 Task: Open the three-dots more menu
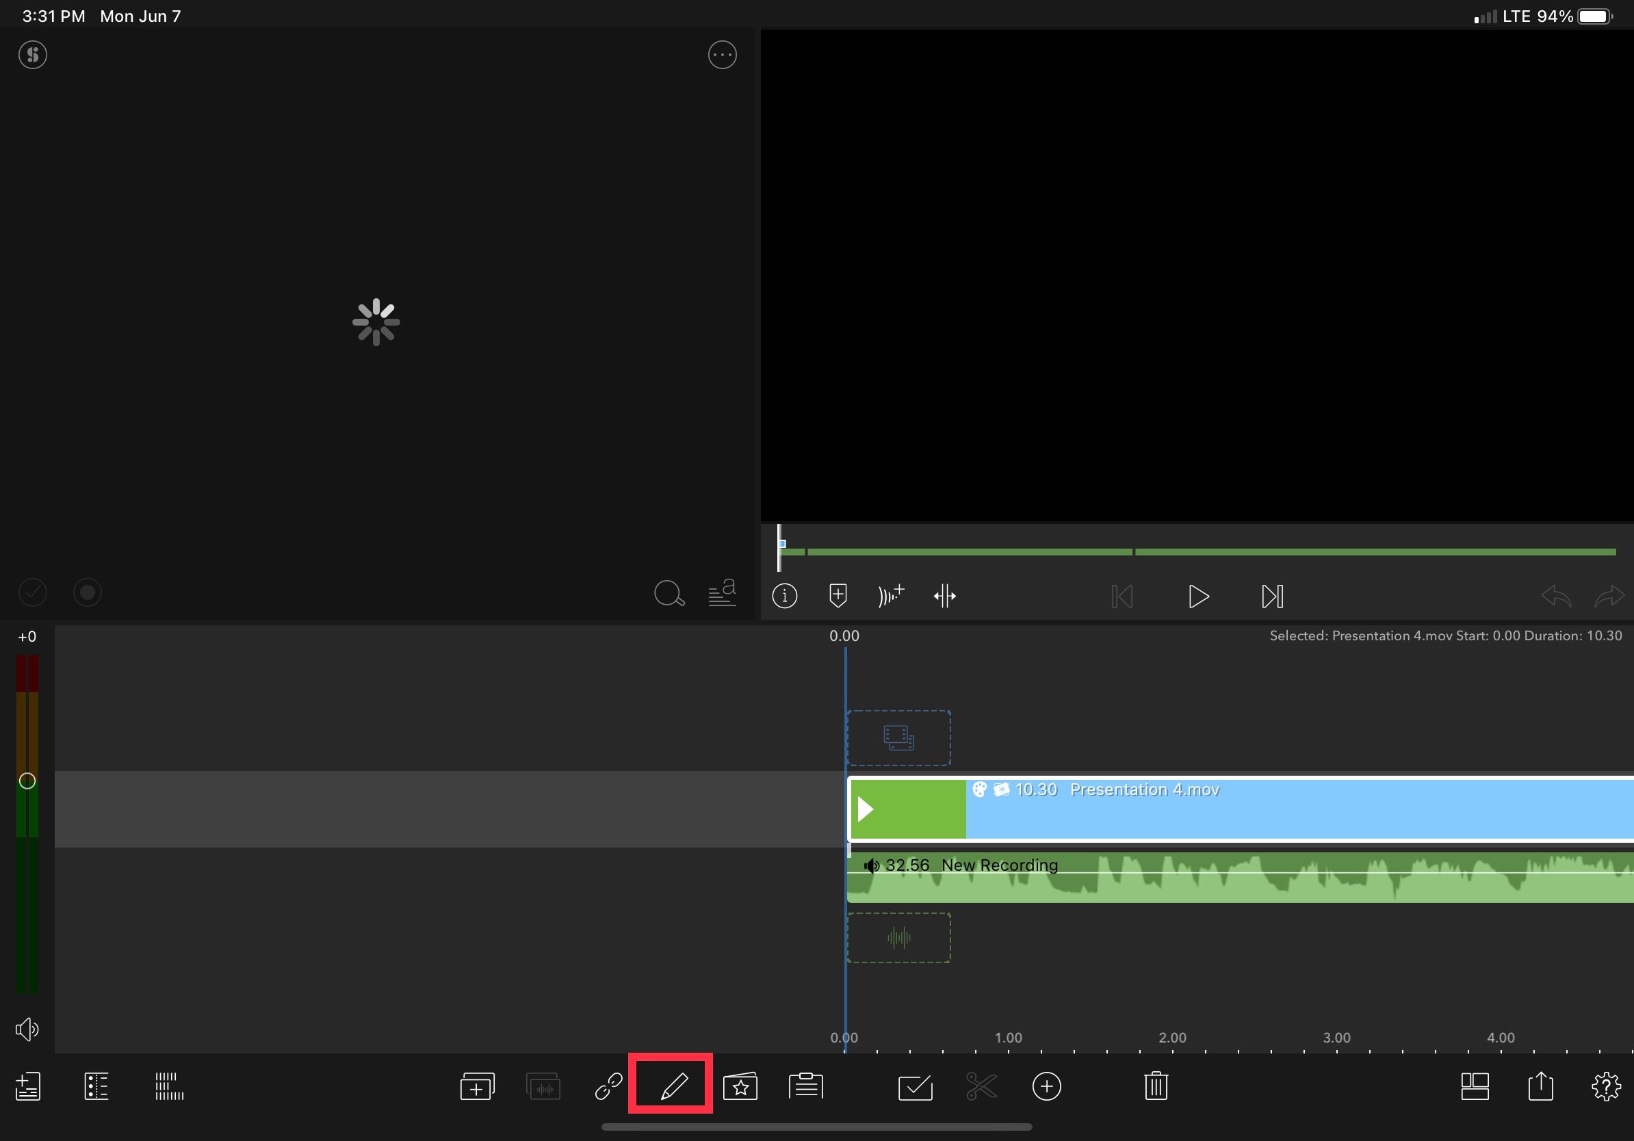pyautogui.click(x=722, y=55)
